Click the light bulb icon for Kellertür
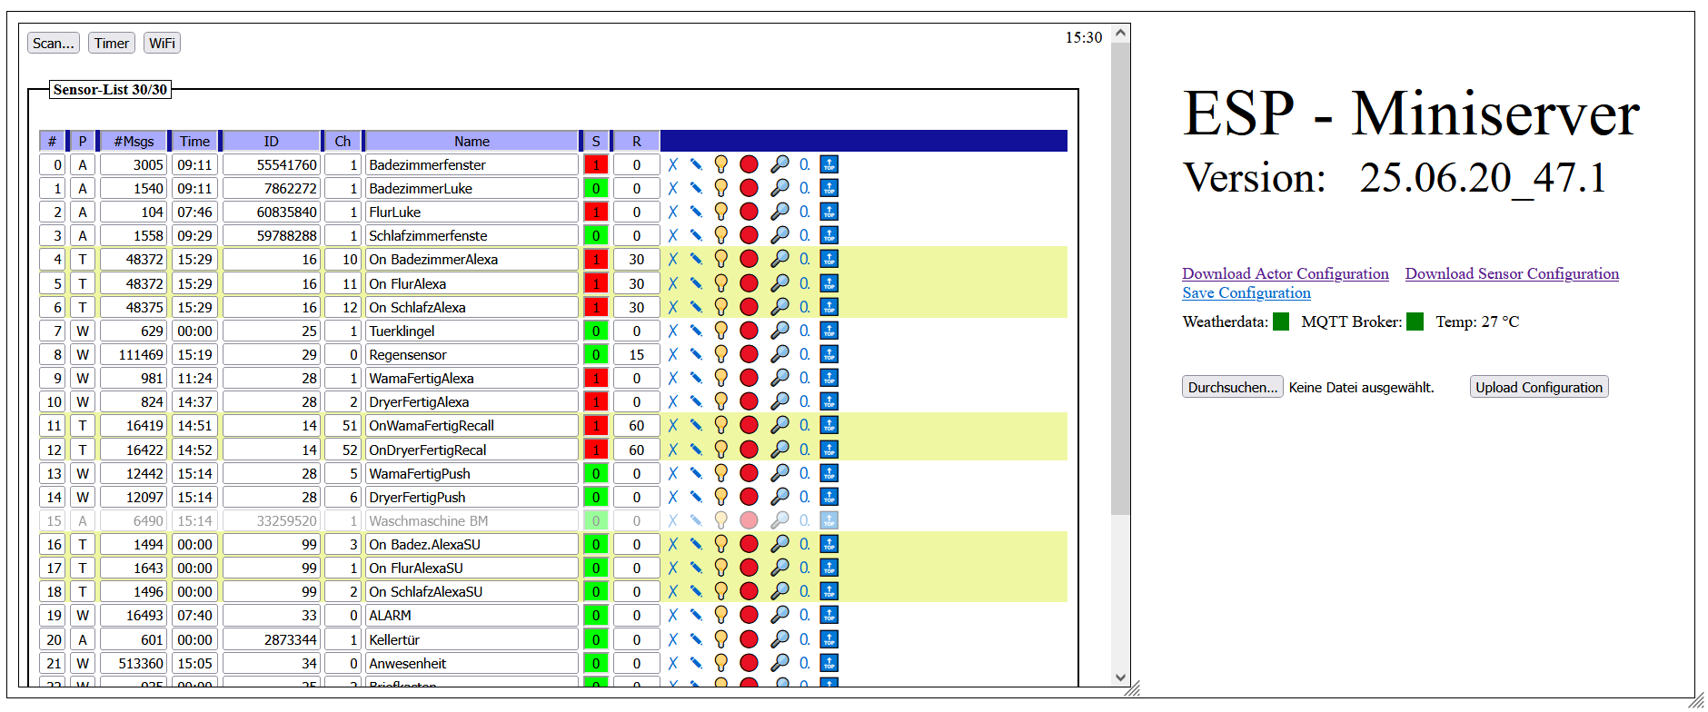Image resolution: width=1708 pixels, height=712 pixels. coord(720,639)
